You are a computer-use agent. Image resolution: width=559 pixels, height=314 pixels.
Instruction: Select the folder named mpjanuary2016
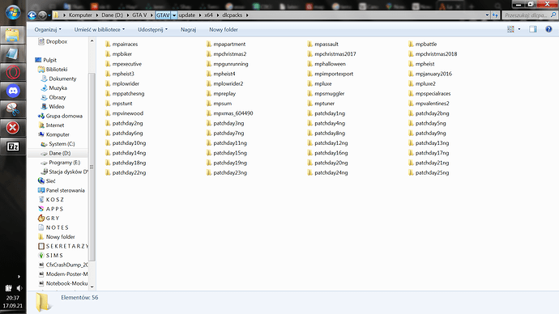click(x=433, y=74)
